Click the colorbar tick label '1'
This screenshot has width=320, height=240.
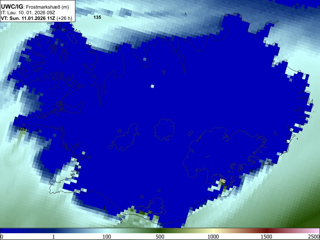pyautogui.click(x=53, y=237)
